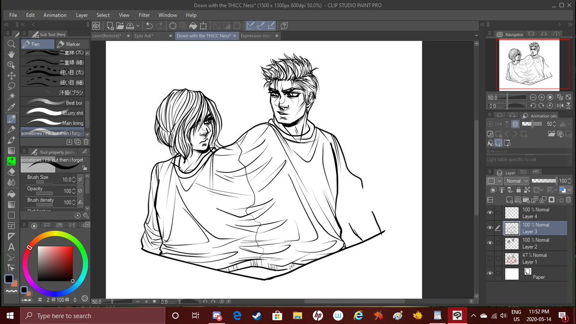This screenshot has height=324, width=576.
Task: Adjust Brush density stepper arrows
Action: click(x=73, y=202)
